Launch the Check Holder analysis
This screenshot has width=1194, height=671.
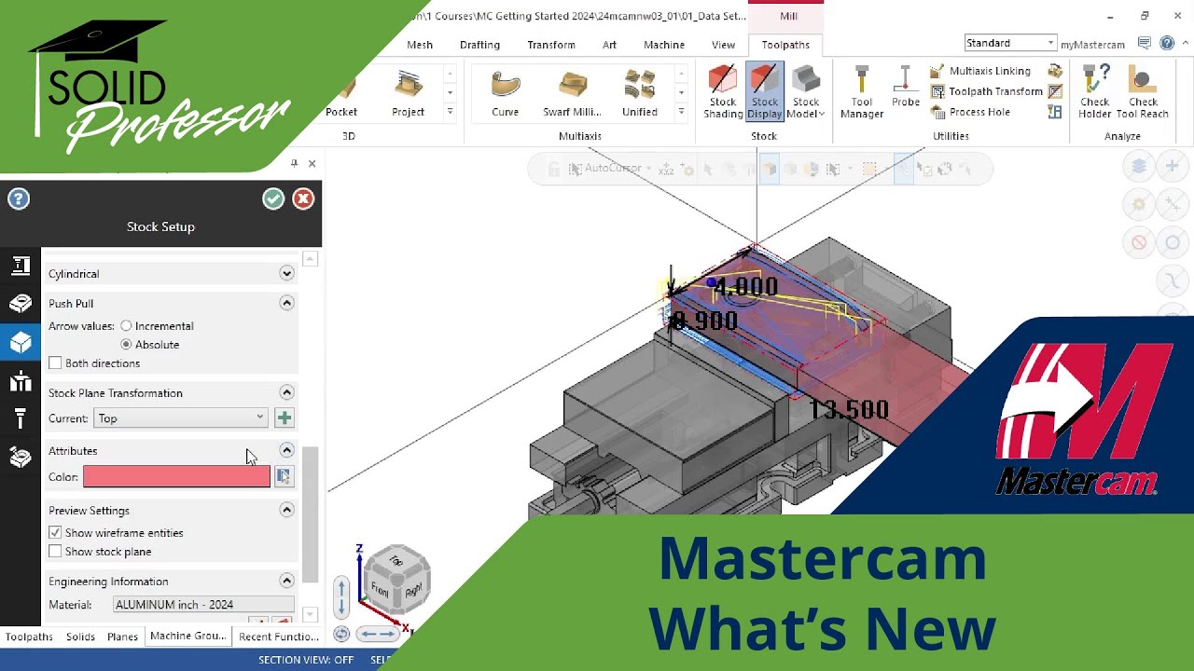point(1095,91)
